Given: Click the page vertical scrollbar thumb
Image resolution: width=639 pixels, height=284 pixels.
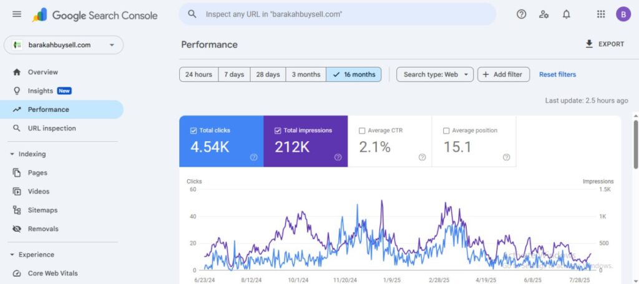Looking at the screenshot, I should click(x=636, y=144).
